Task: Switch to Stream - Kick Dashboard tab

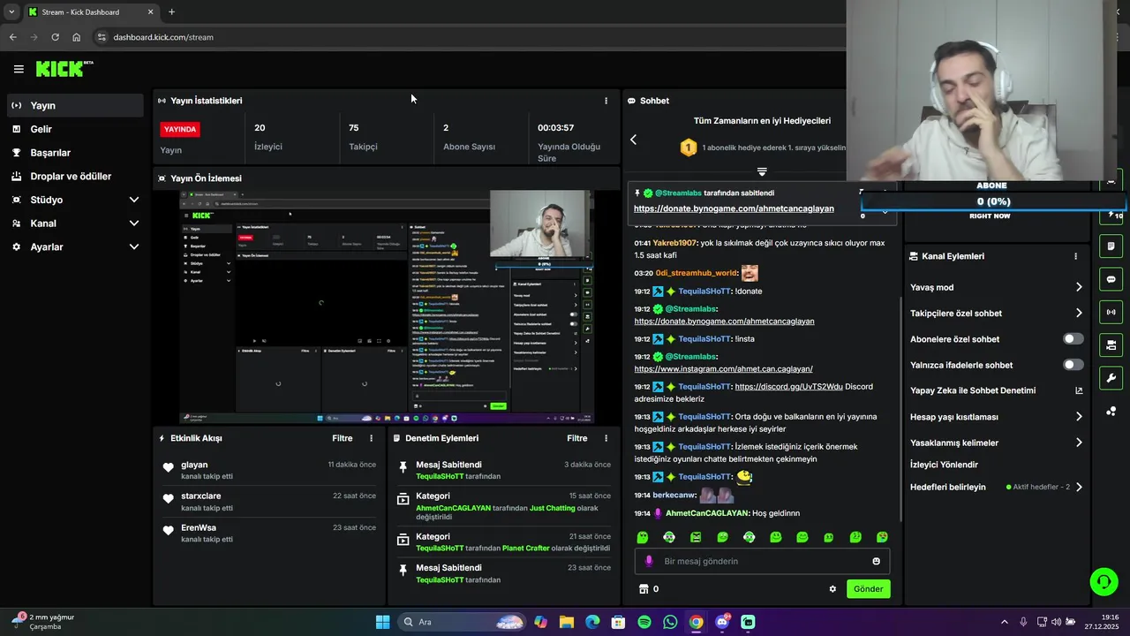Action: 90,12
